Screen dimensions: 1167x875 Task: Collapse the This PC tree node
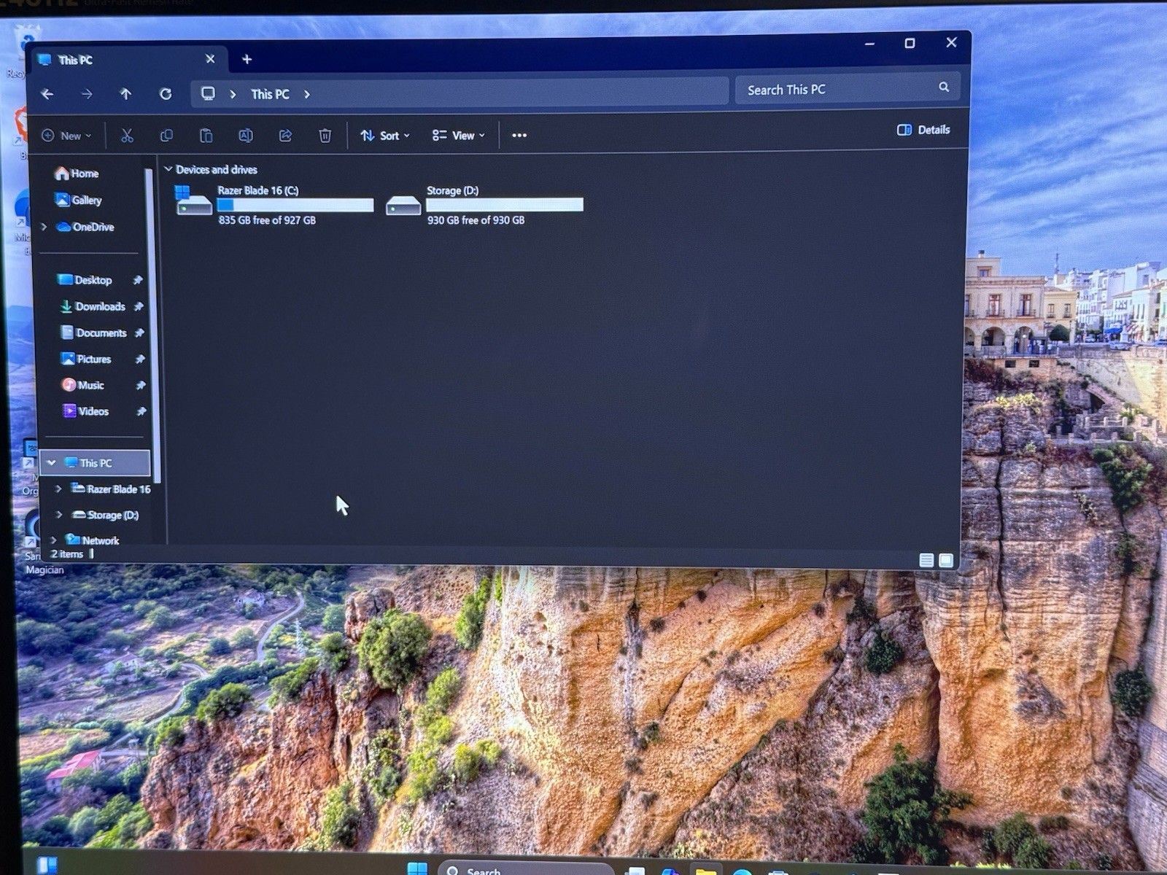coord(51,462)
